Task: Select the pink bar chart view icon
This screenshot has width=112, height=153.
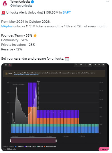Action: pos(10,65)
